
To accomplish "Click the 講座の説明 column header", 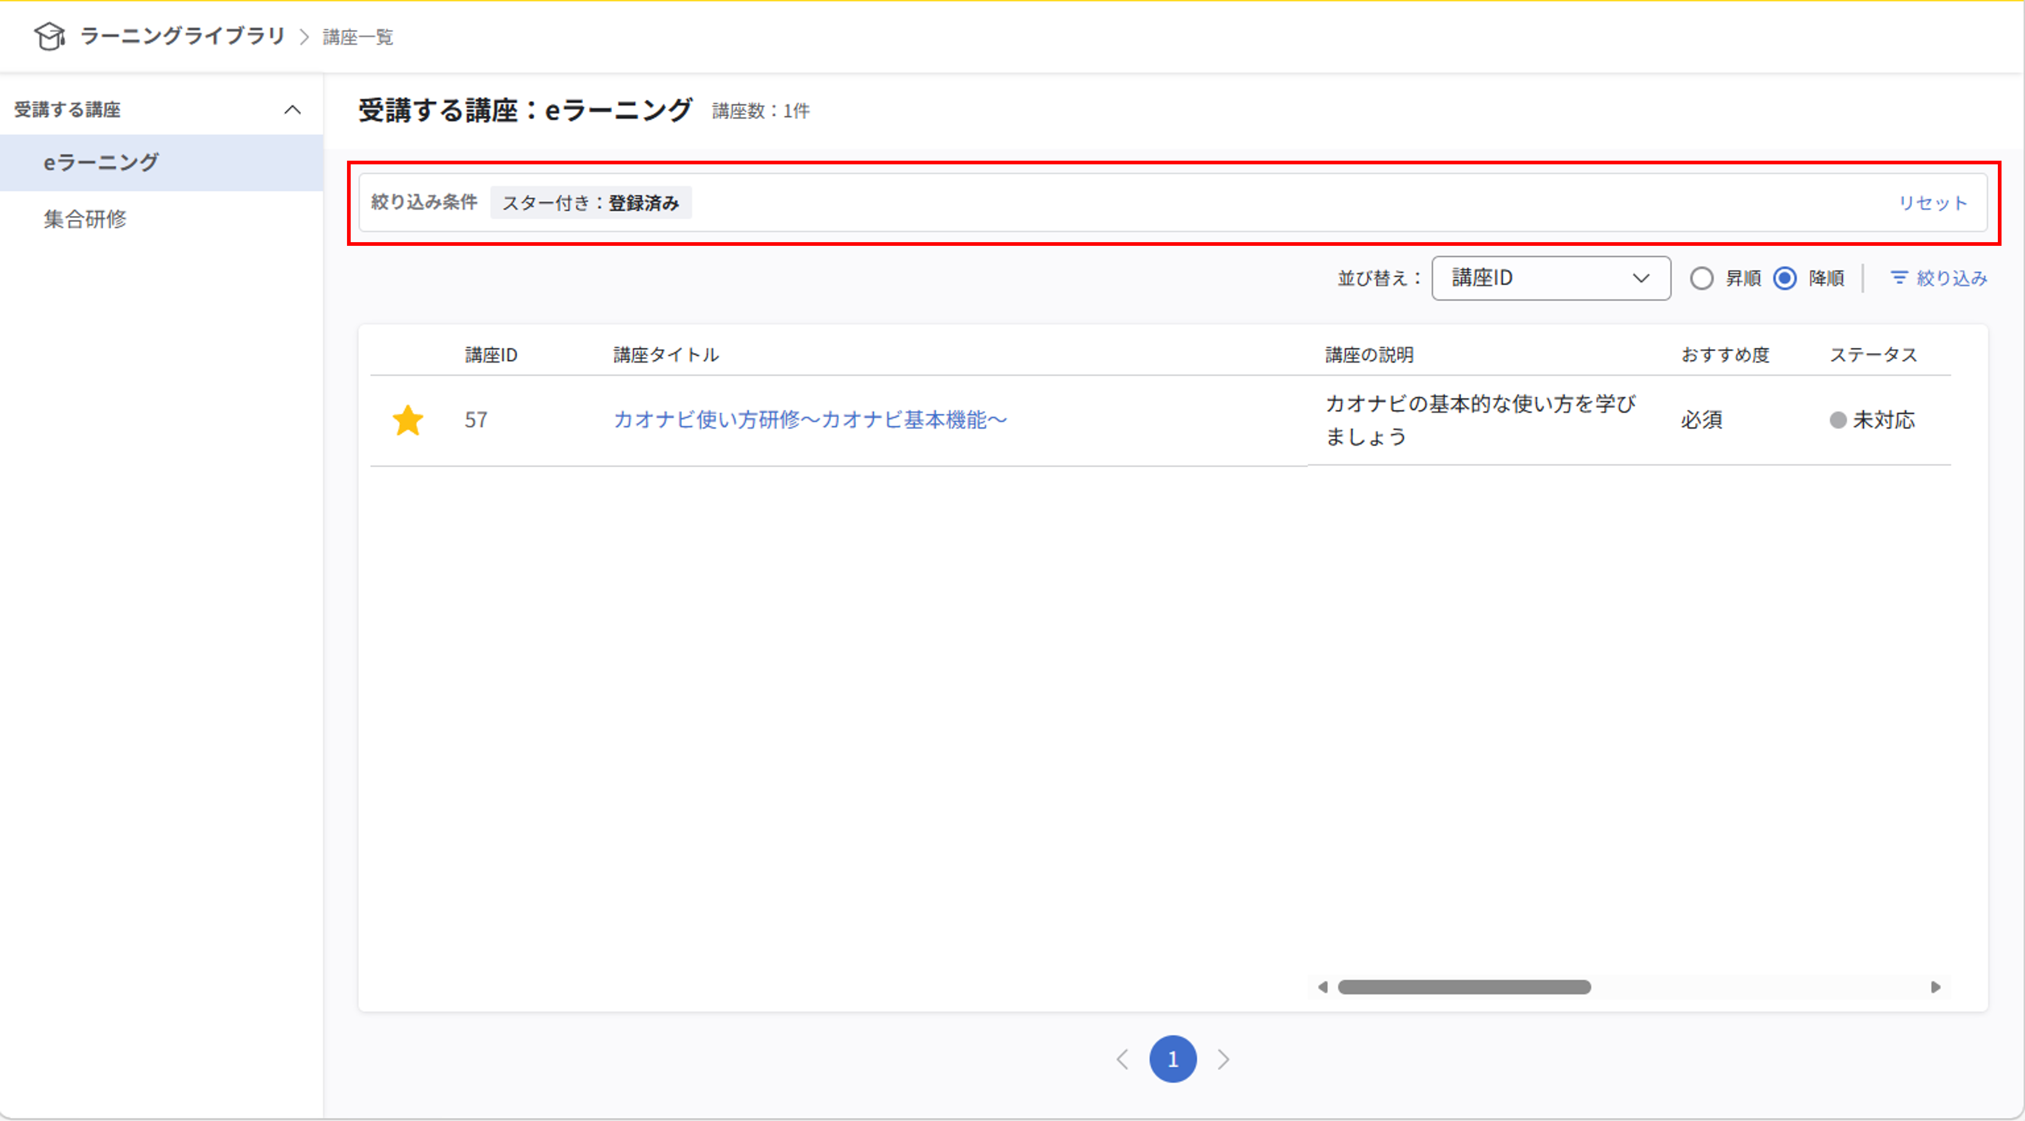I will [x=1369, y=355].
